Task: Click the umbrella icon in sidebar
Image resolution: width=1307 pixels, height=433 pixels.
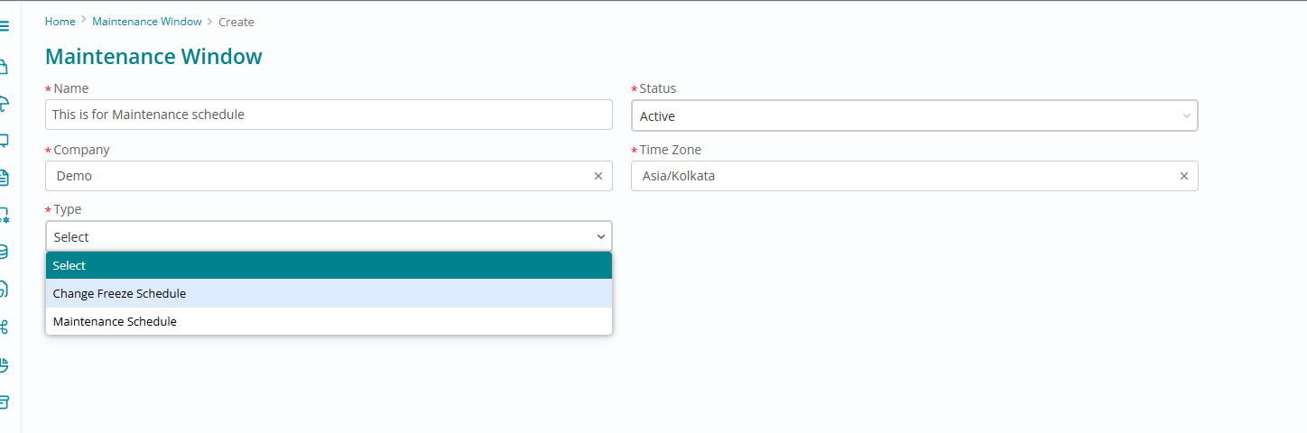Action: [x=5, y=104]
